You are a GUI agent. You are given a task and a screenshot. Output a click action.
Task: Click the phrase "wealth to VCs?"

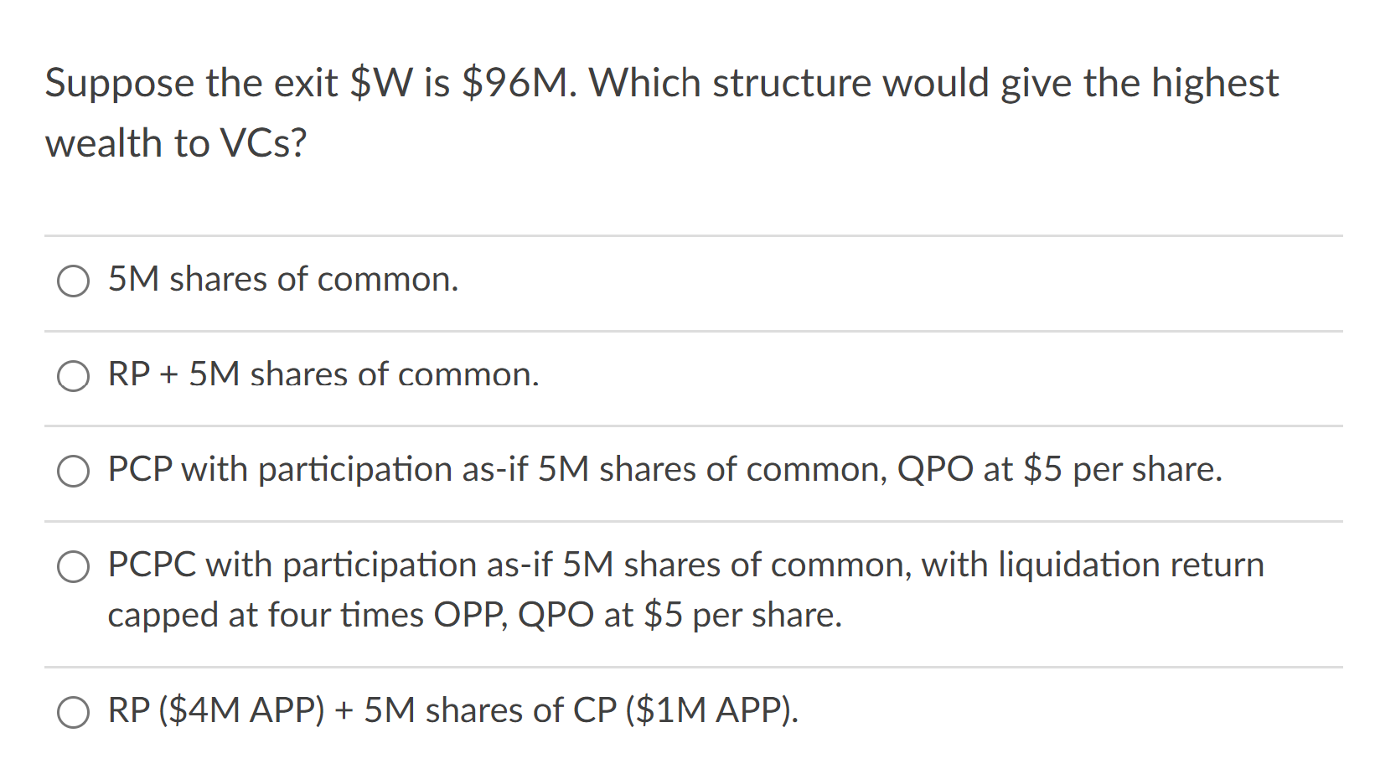coord(176,142)
